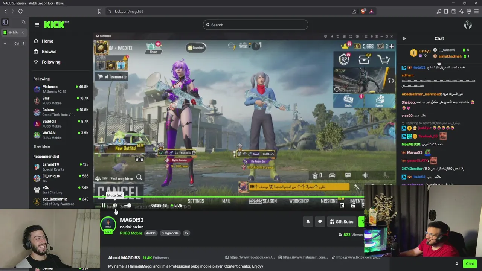Open a new tab with the plus
Screen dimensions: 482x271
point(5,43)
